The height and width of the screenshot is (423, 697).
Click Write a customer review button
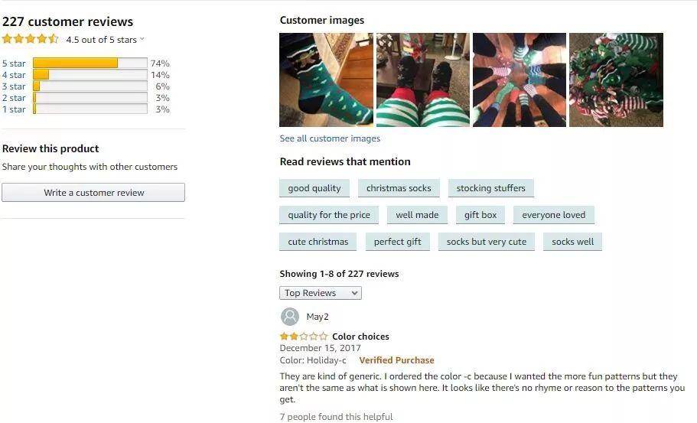point(93,193)
